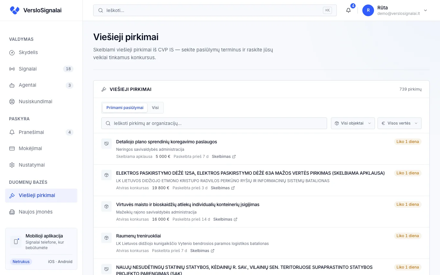Screen dimensions: 440x275
Task: Click external-link icon of Raumenų treniruokliai Skelbimas
Action: [213, 251]
